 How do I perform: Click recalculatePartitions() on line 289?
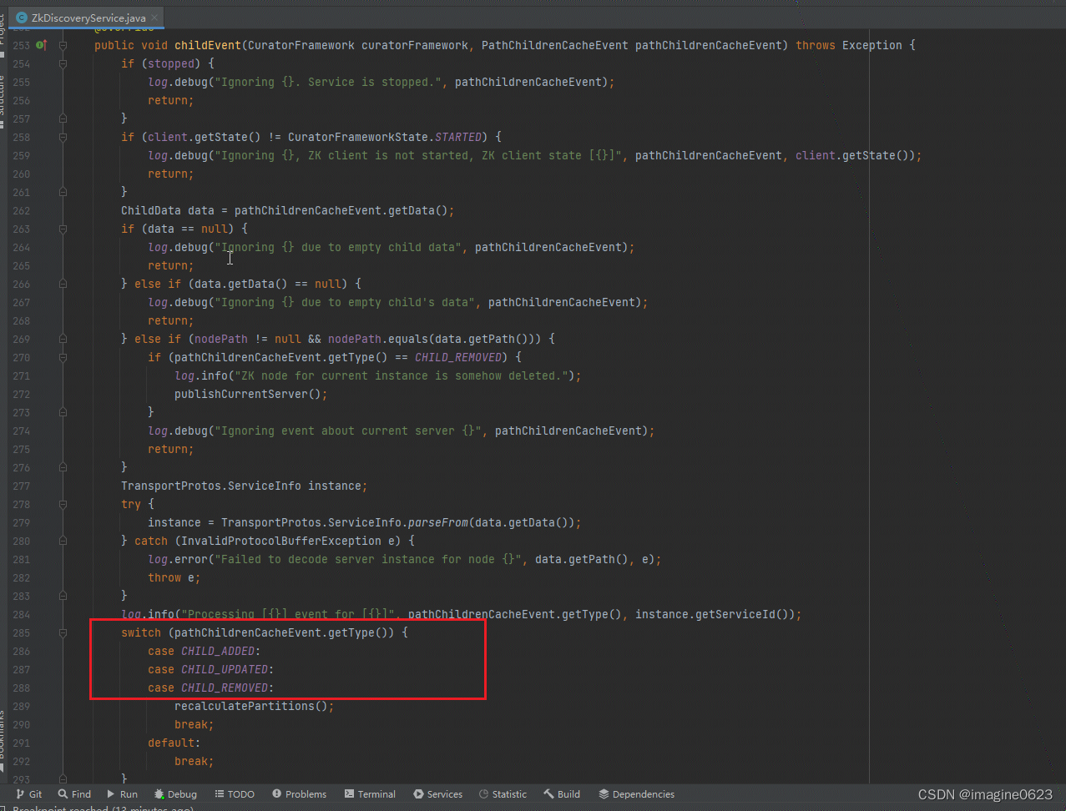click(x=255, y=706)
